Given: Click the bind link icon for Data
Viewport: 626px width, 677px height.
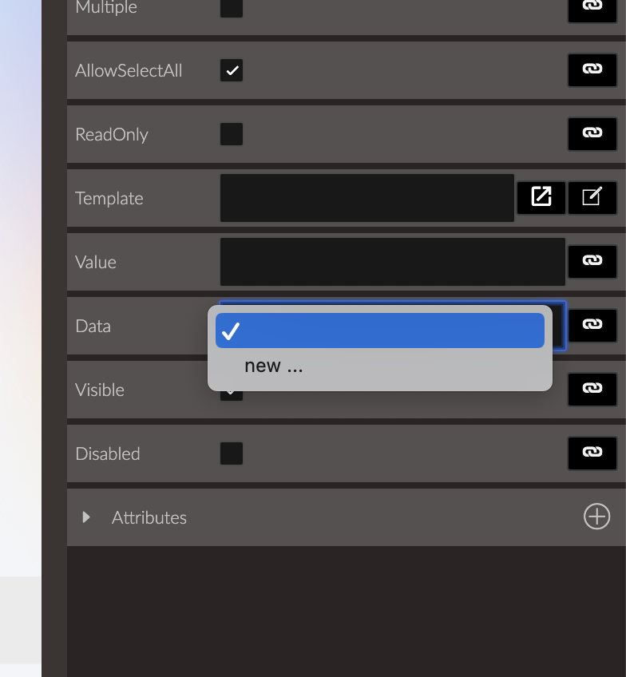Looking at the screenshot, I should (592, 326).
